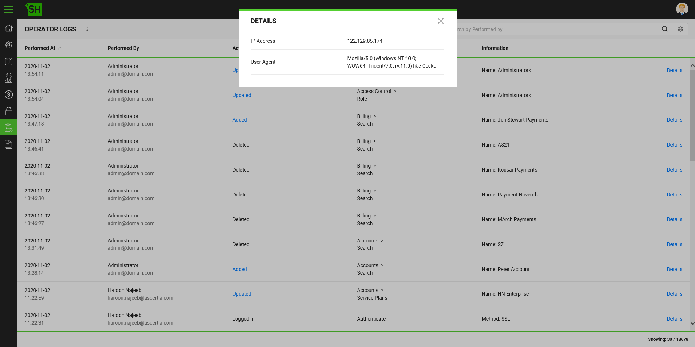This screenshot has width=695, height=347.
Task: Click Name: Kousar Payments information text
Action: [x=509, y=170]
